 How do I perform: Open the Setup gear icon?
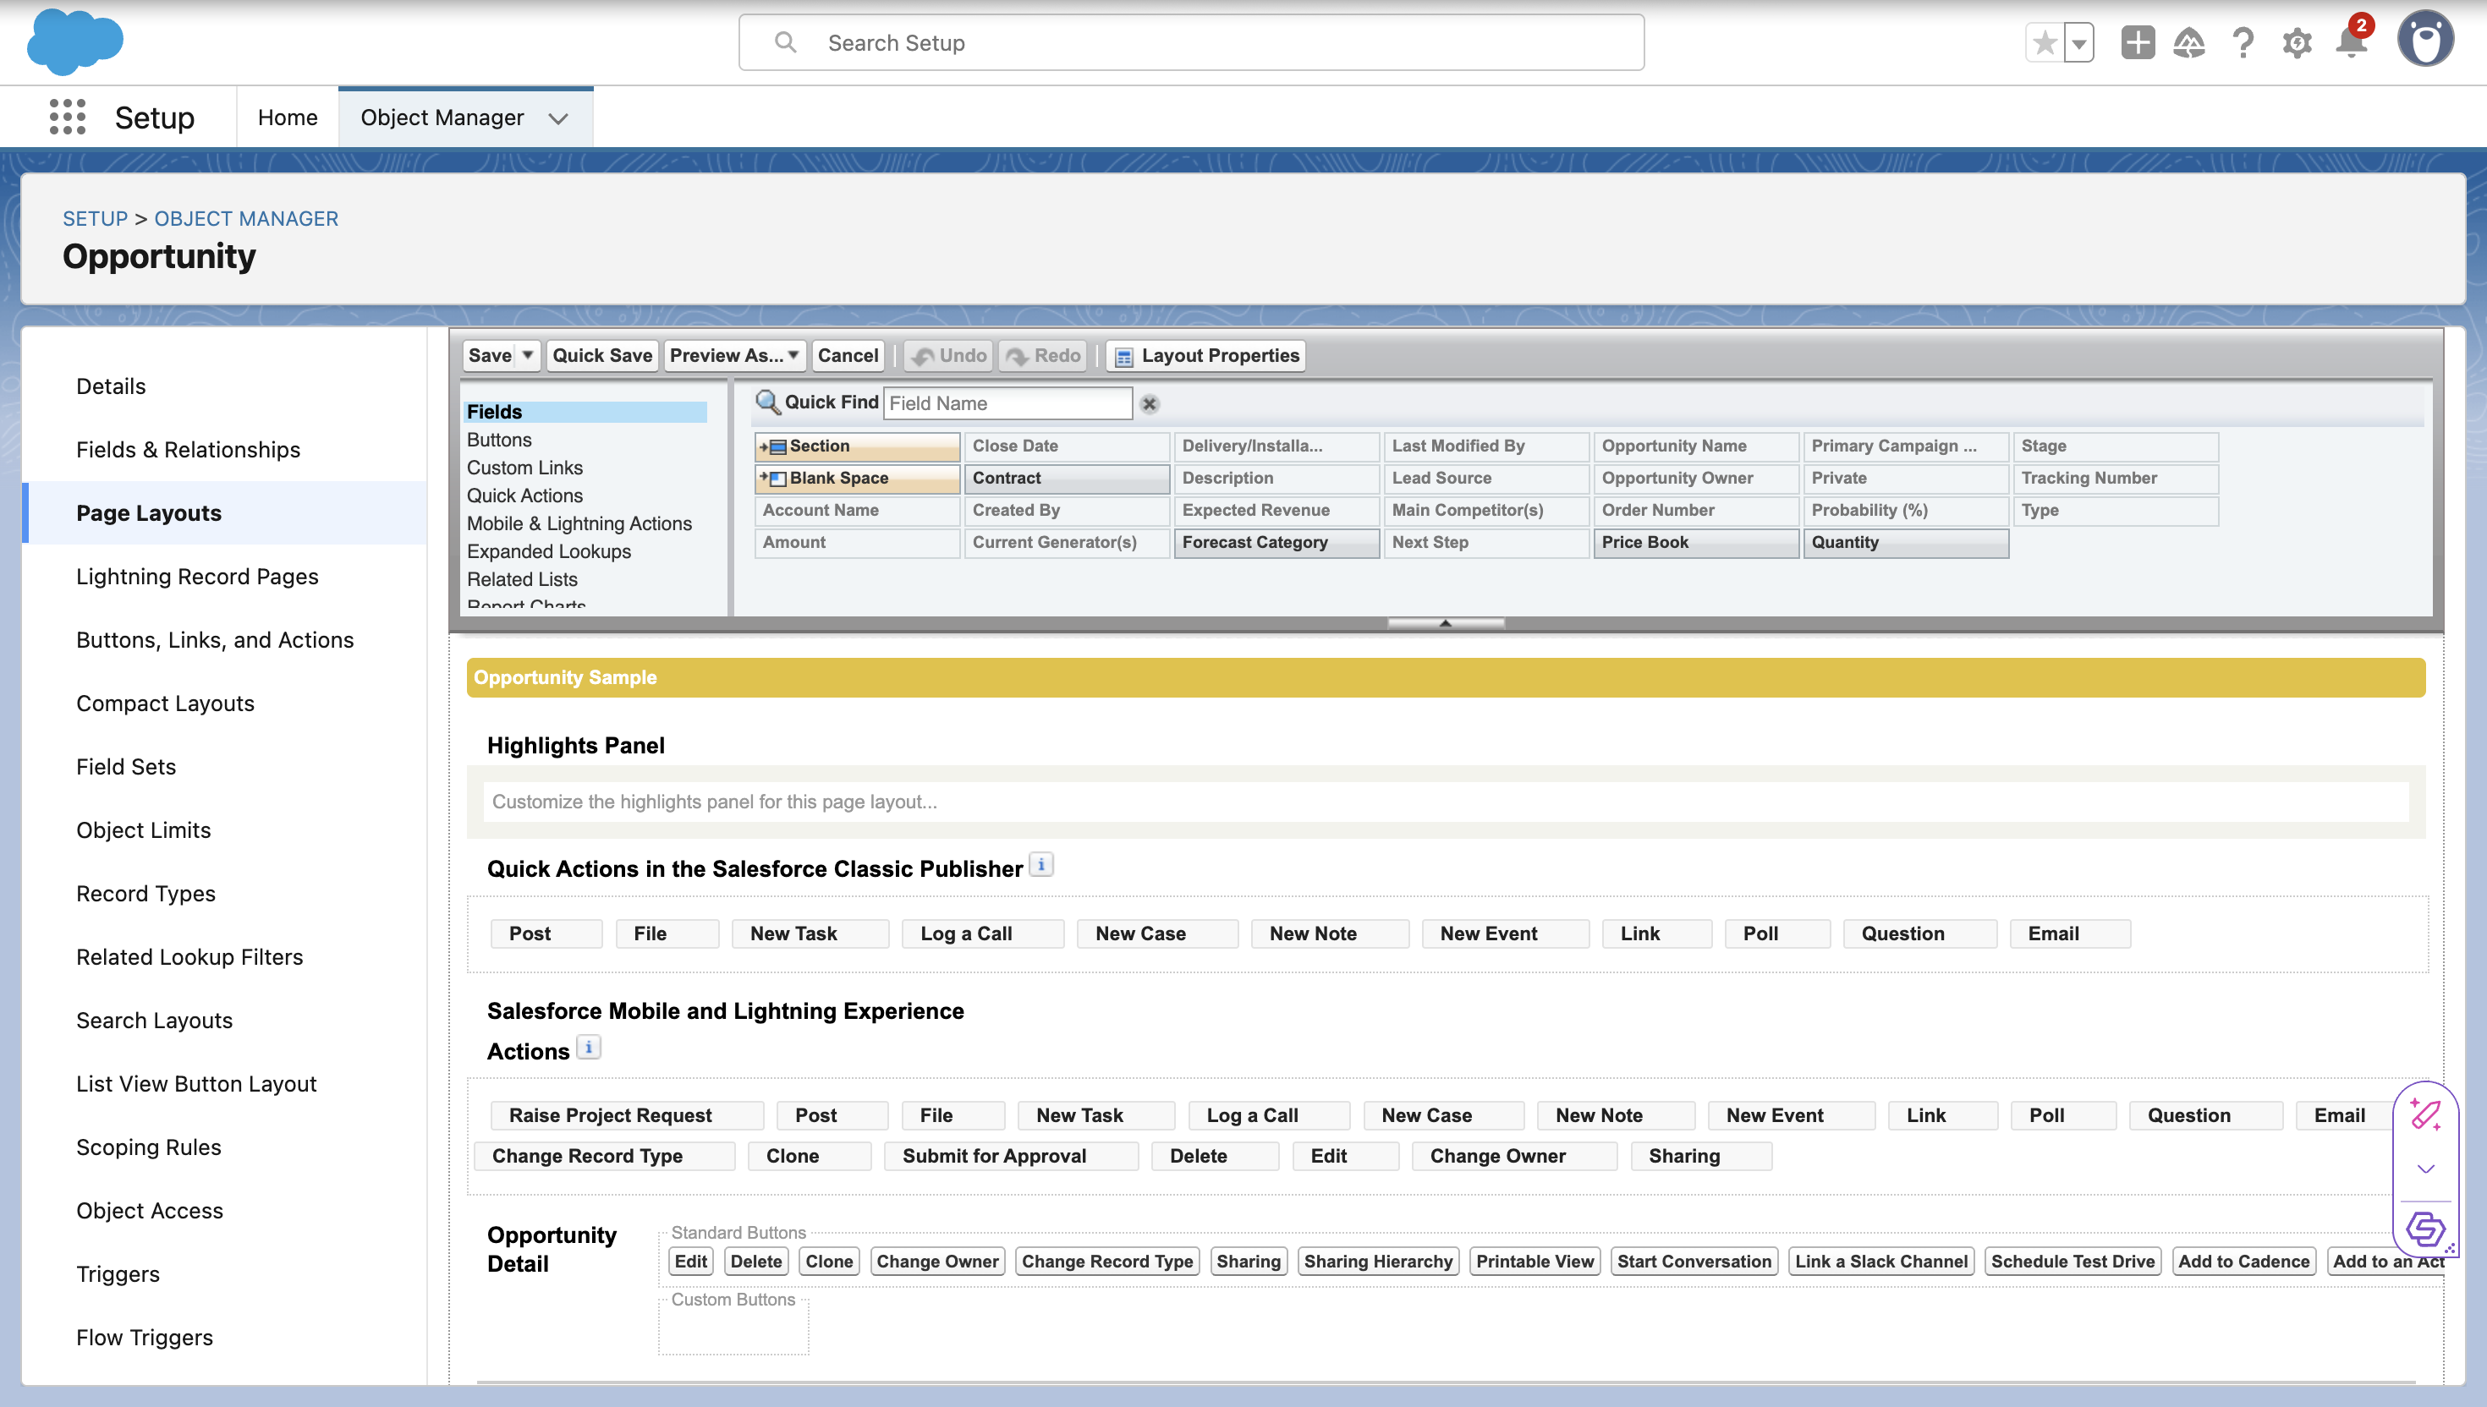coord(2297,43)
